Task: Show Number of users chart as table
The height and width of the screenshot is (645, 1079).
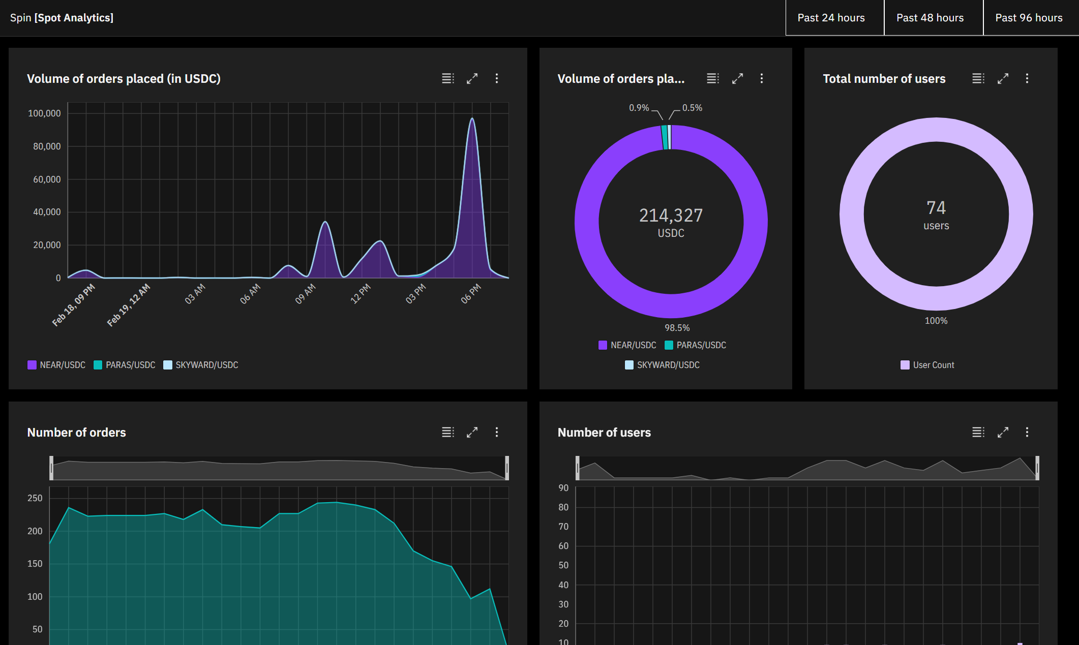Action: [x=978, y=432]
